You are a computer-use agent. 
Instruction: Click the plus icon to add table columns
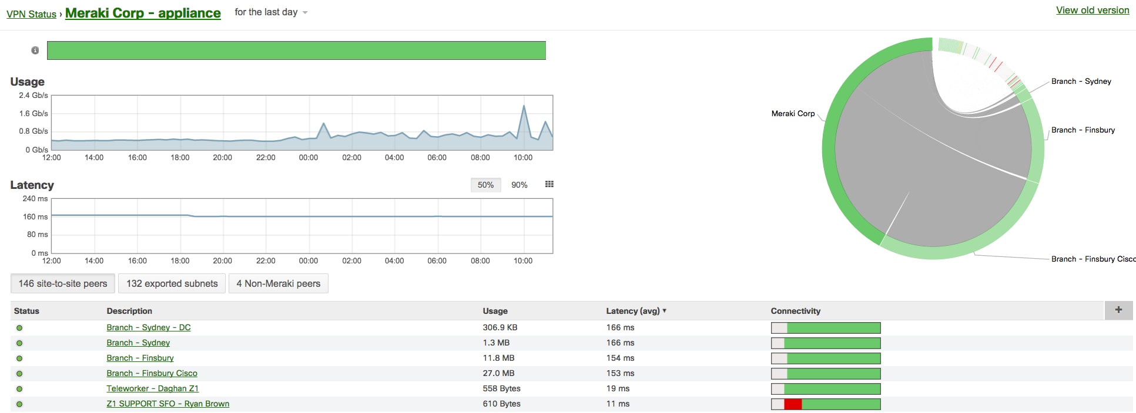coord(1118,310)
